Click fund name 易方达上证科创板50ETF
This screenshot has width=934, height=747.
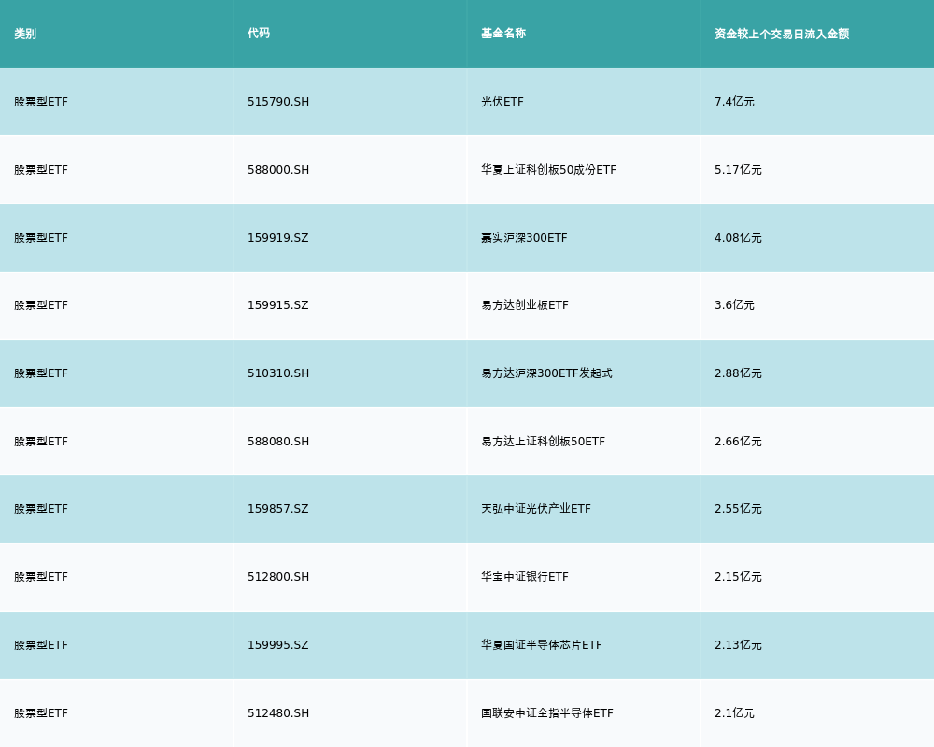point(544,442)
